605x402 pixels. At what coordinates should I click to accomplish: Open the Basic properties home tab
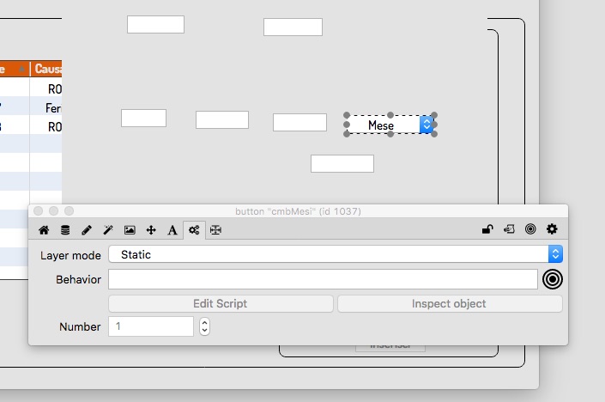click(44, 230)
